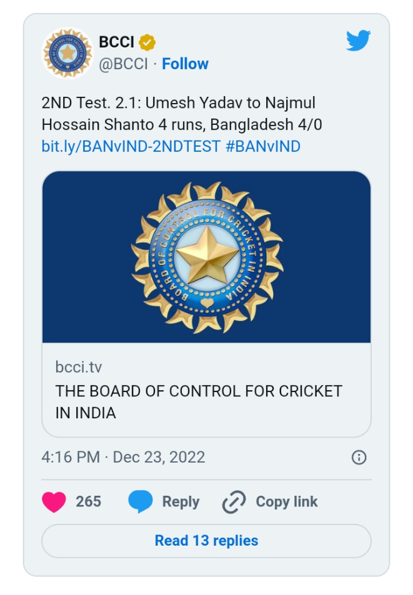Open the bit.ly/BANvIND-2NDTEST link
The image size is (413, 595).
pos(131,146)
